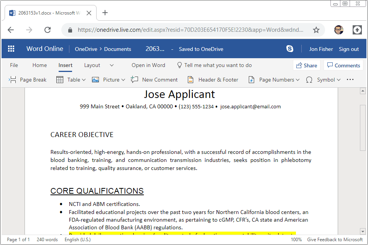The height and width of the screenshot is (245, 368).
Task: Open the Layout ribbon tab
Action: 92,65
